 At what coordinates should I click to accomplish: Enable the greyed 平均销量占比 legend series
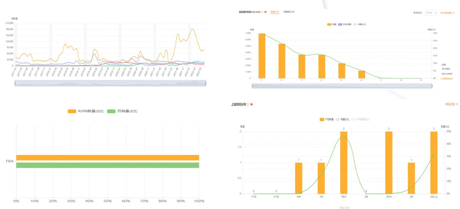[360, 119]
